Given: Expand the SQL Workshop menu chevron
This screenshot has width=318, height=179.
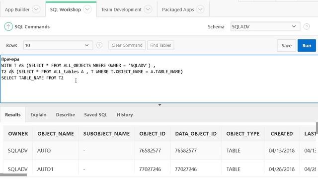Looking at the screenshot, I should (87, 9).
